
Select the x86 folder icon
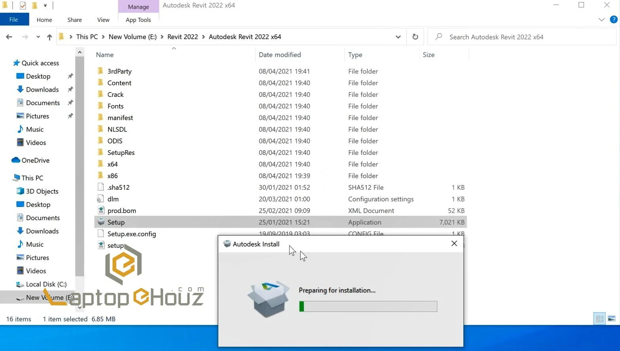coord(100,175)
